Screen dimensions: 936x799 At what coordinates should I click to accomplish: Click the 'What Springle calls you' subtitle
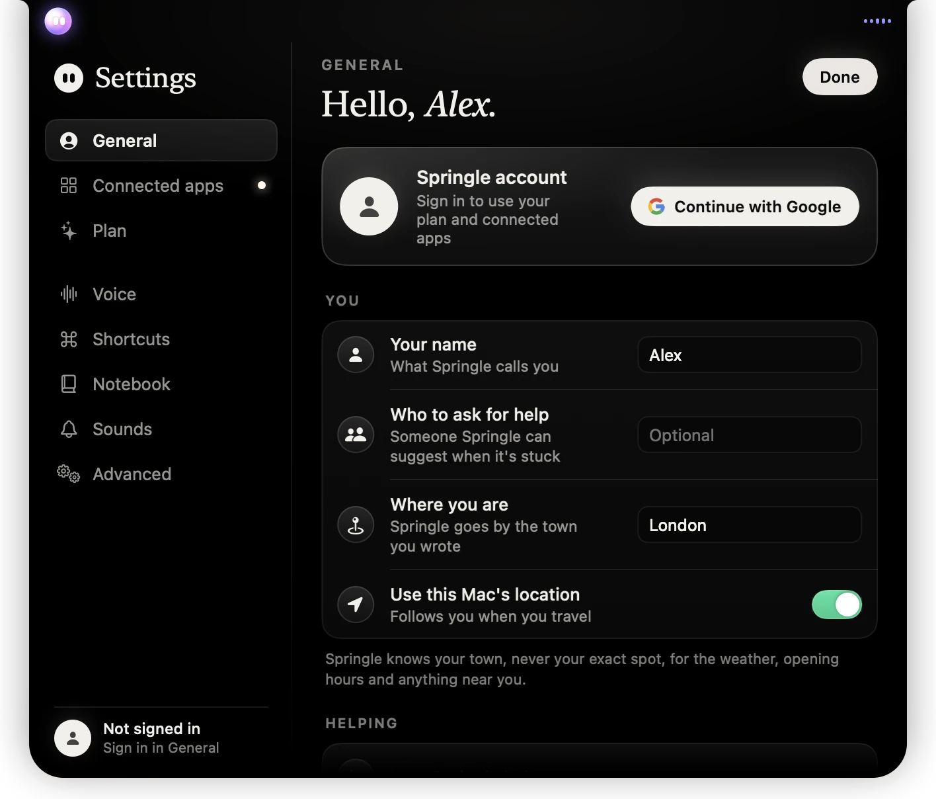pos(475,366)
